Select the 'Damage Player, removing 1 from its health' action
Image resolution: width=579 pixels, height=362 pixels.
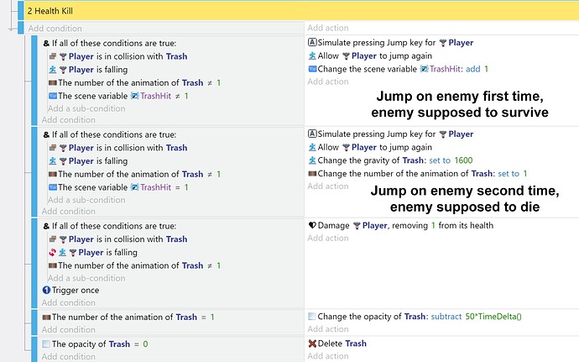(x=400, y=226)
